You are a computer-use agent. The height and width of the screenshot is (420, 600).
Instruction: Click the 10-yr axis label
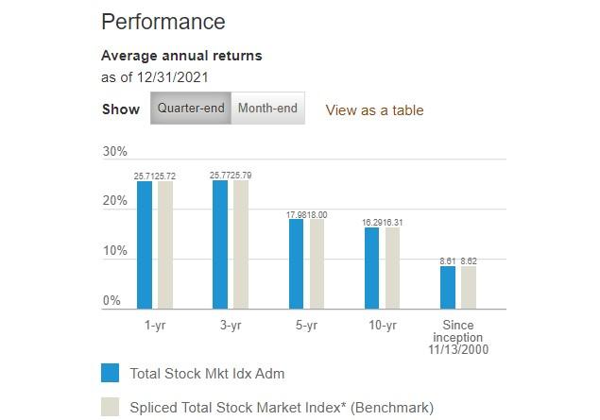pyautogui.click(x=383, y=326)
